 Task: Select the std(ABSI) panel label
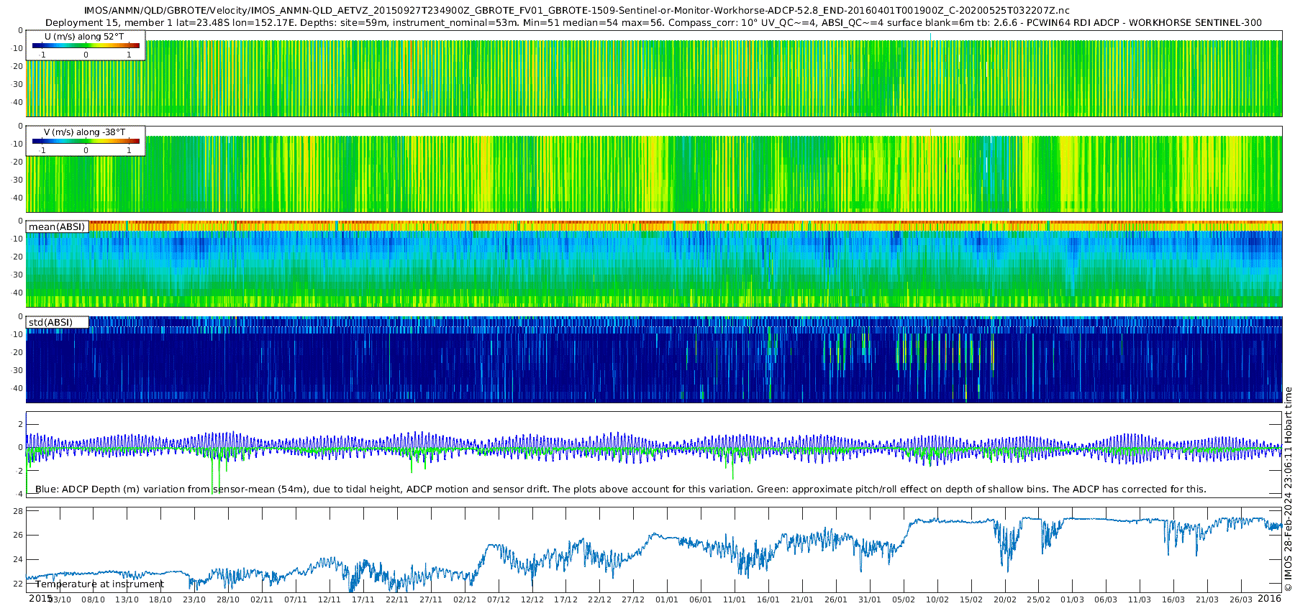[x=50, y=323]
